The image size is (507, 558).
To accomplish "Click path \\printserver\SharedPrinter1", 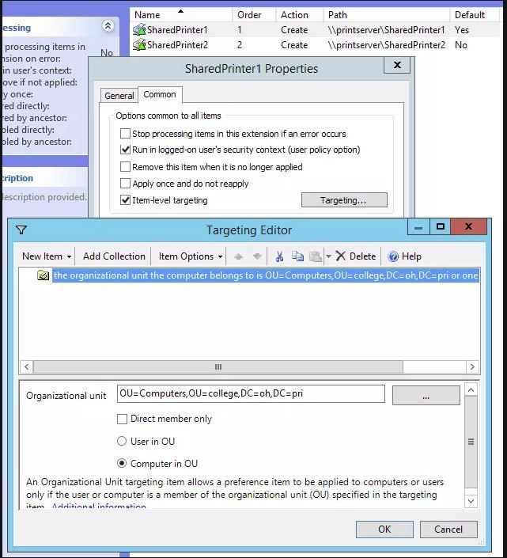I will pyautogui.click(x=386, y=30).
